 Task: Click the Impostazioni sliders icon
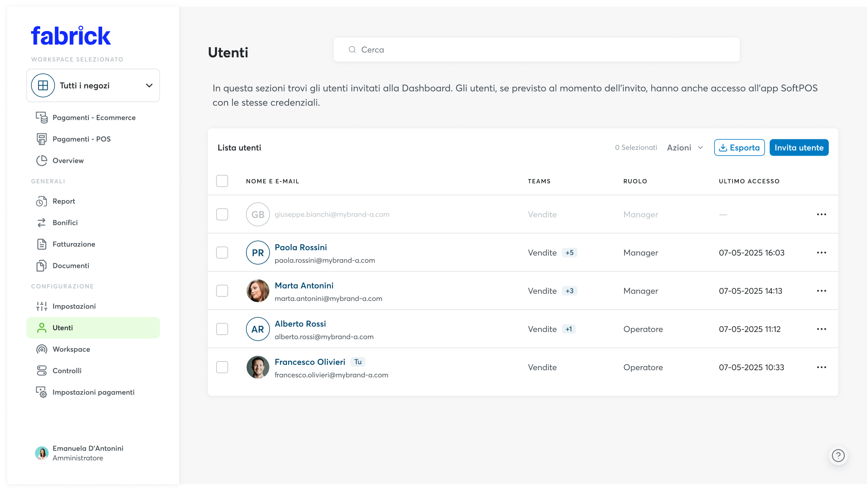pos(42,306)
